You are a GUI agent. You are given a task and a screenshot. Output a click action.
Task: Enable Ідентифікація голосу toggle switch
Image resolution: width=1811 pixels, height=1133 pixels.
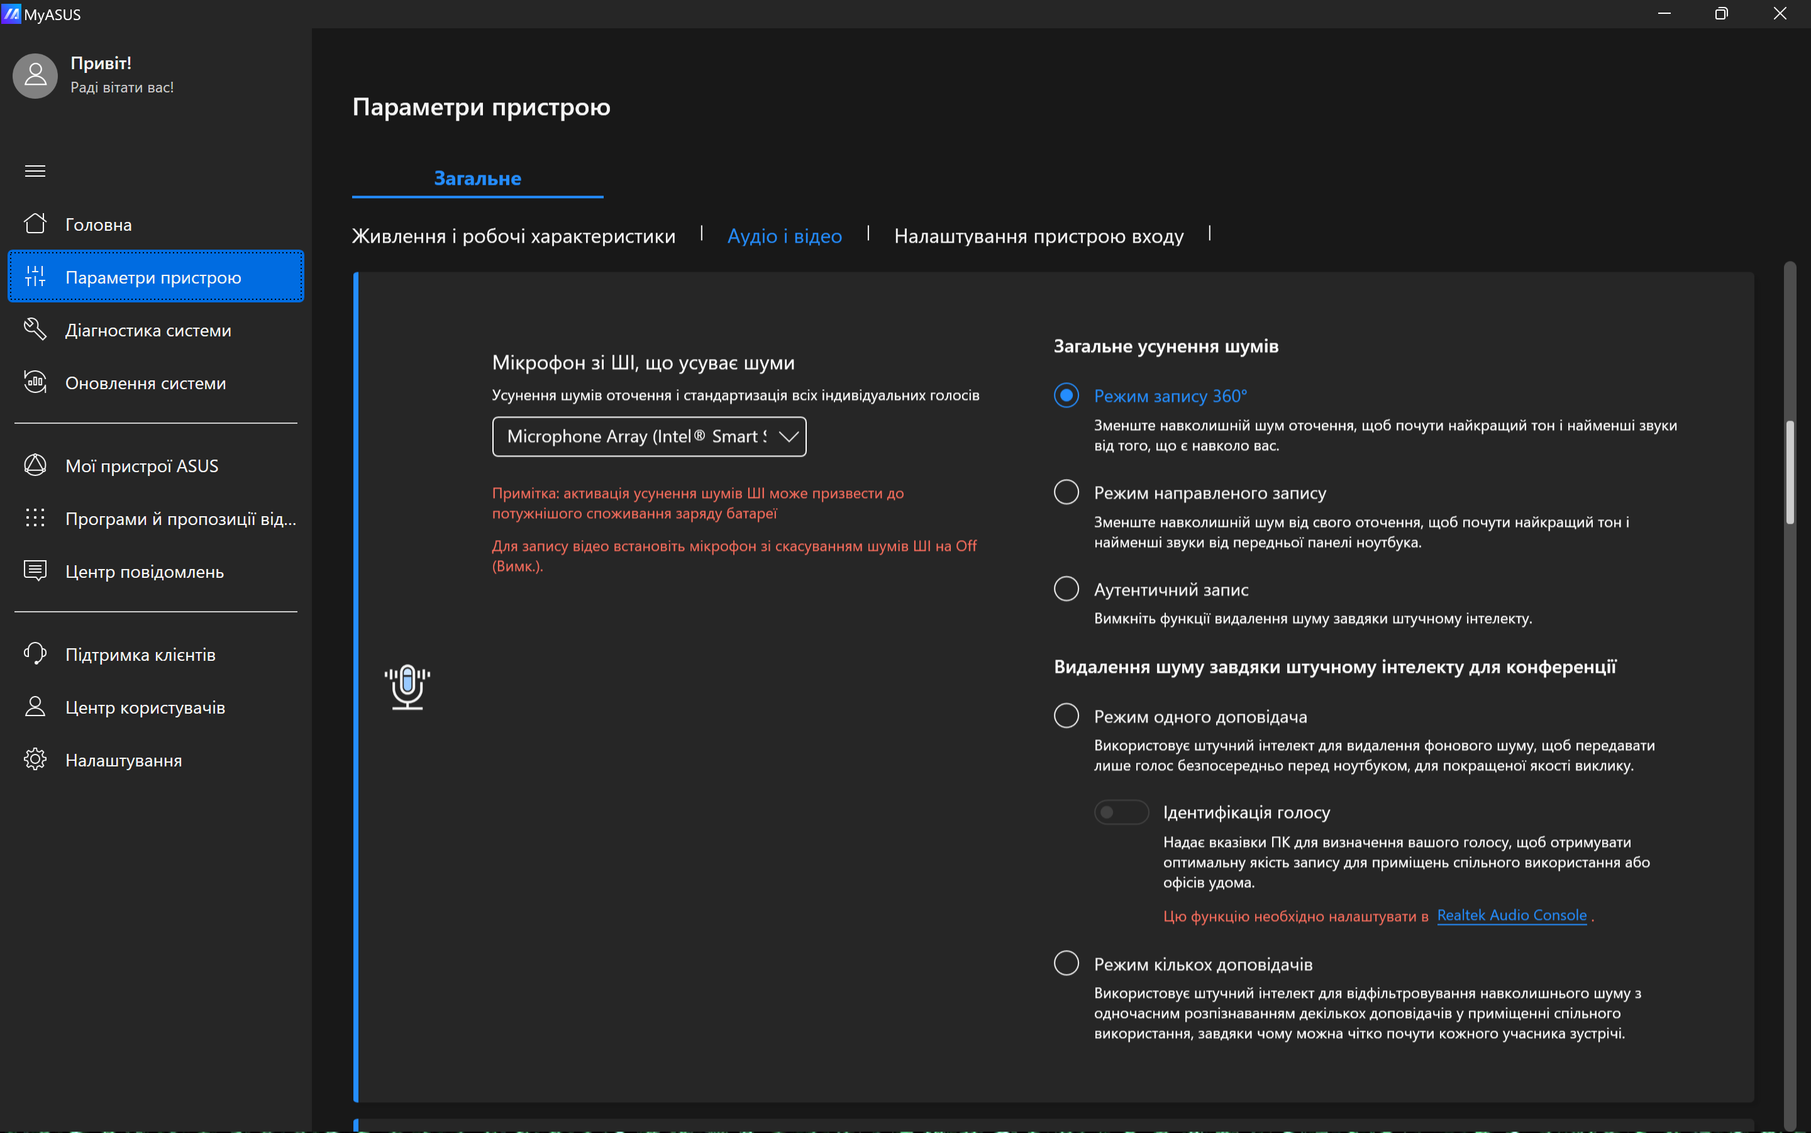(x=1121, y=812)
